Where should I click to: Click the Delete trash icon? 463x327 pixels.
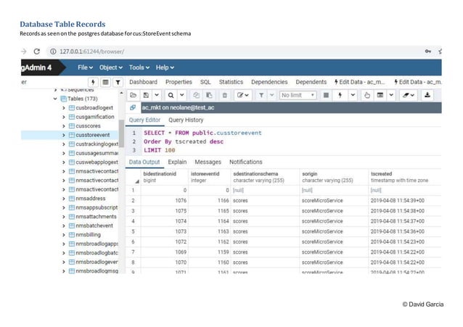224,95
